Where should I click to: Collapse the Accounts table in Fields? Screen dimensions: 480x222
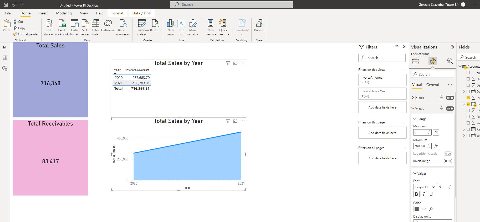pos(460,67)
